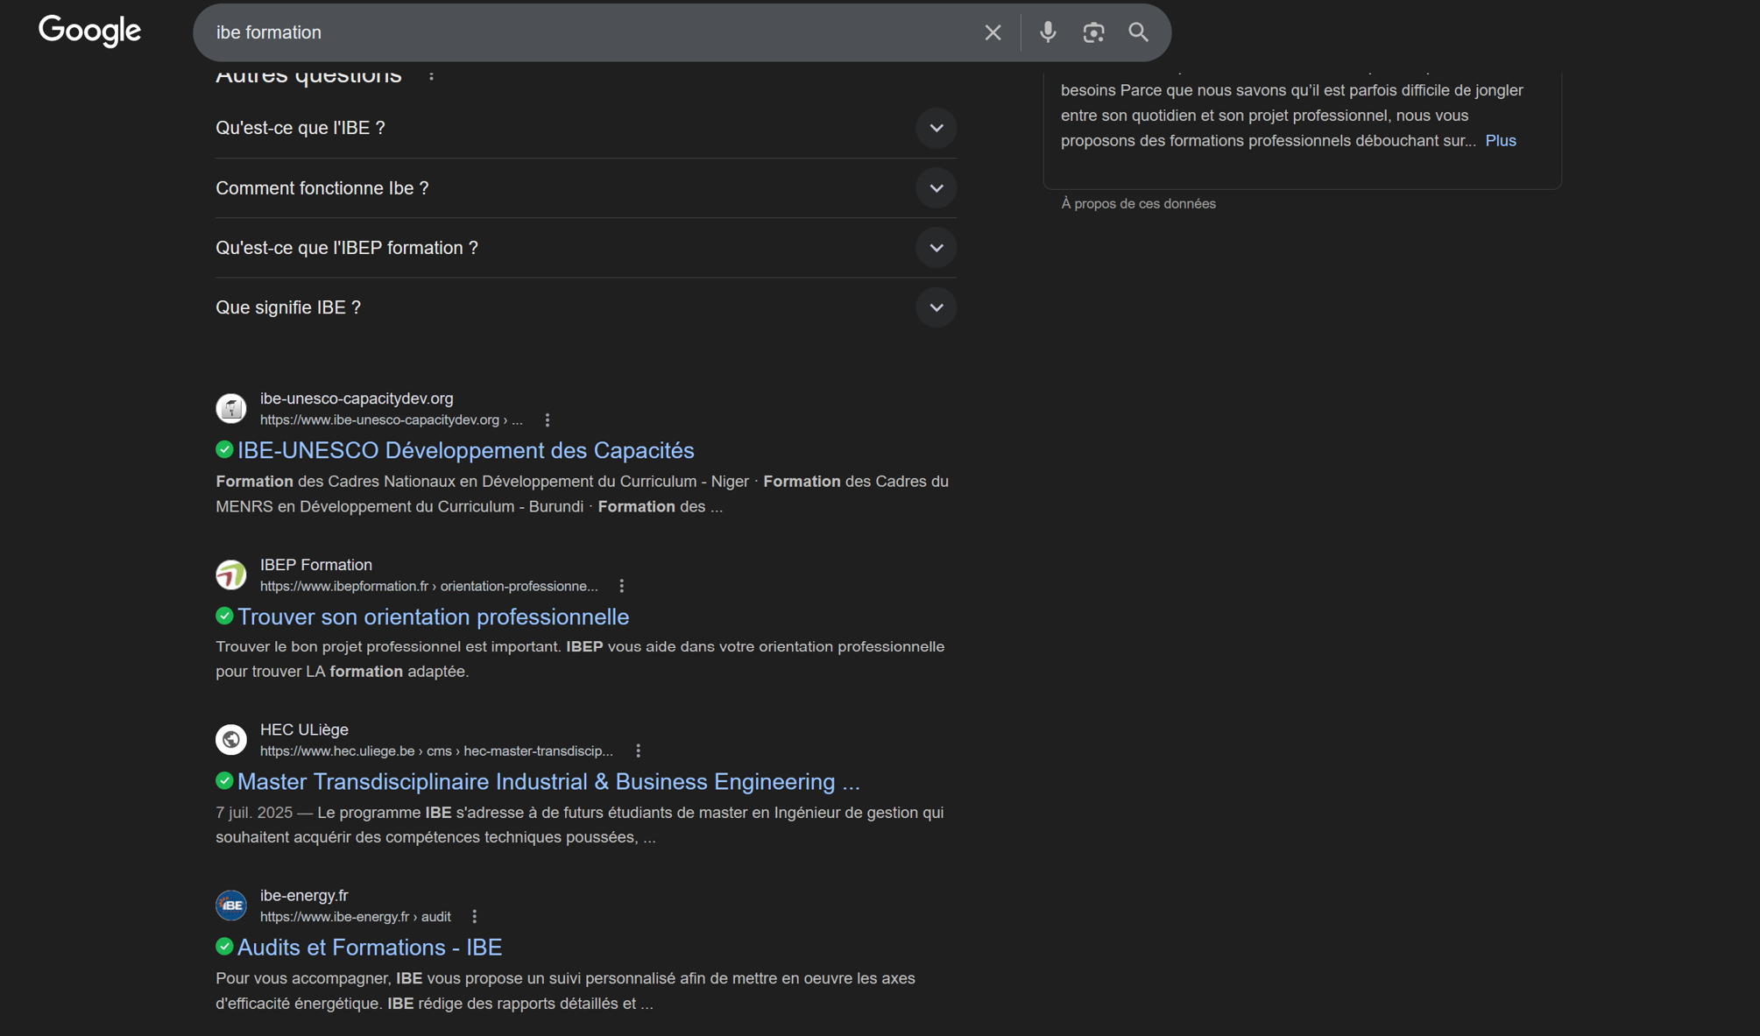
Task: Expand "Que signifie IBE ?" question
Action: click(936, 307)
